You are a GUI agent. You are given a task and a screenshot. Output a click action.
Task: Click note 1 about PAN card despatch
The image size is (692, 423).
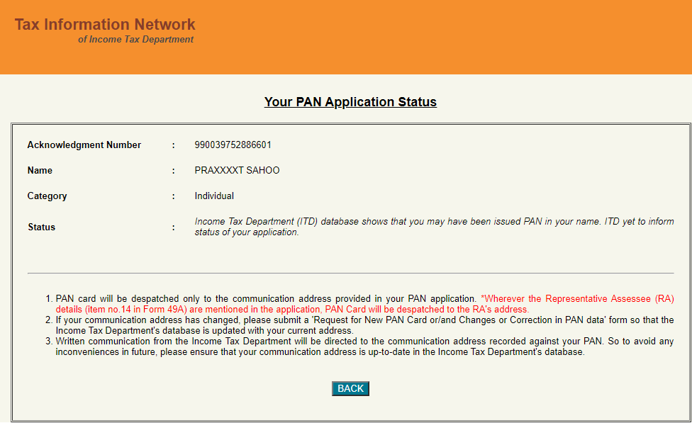click(266, 299)
